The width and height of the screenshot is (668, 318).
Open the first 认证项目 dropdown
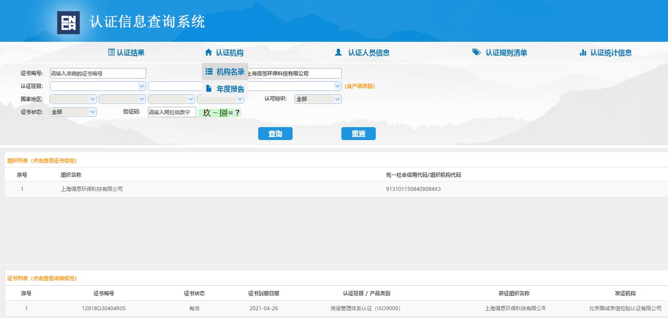[x=98, y=86]
